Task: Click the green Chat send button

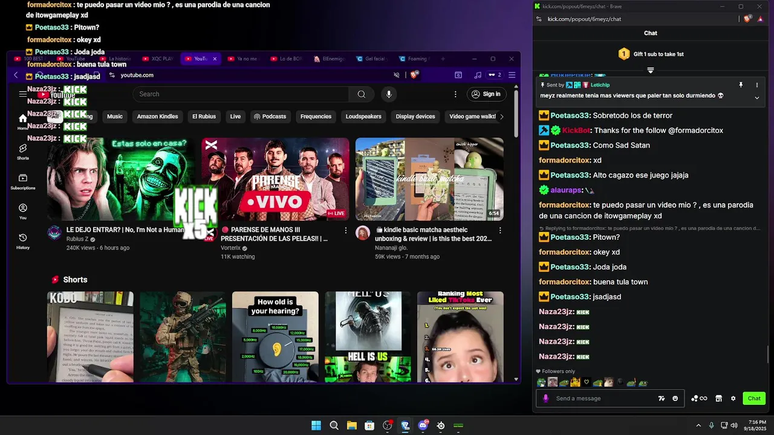Action: pos(754,398)
